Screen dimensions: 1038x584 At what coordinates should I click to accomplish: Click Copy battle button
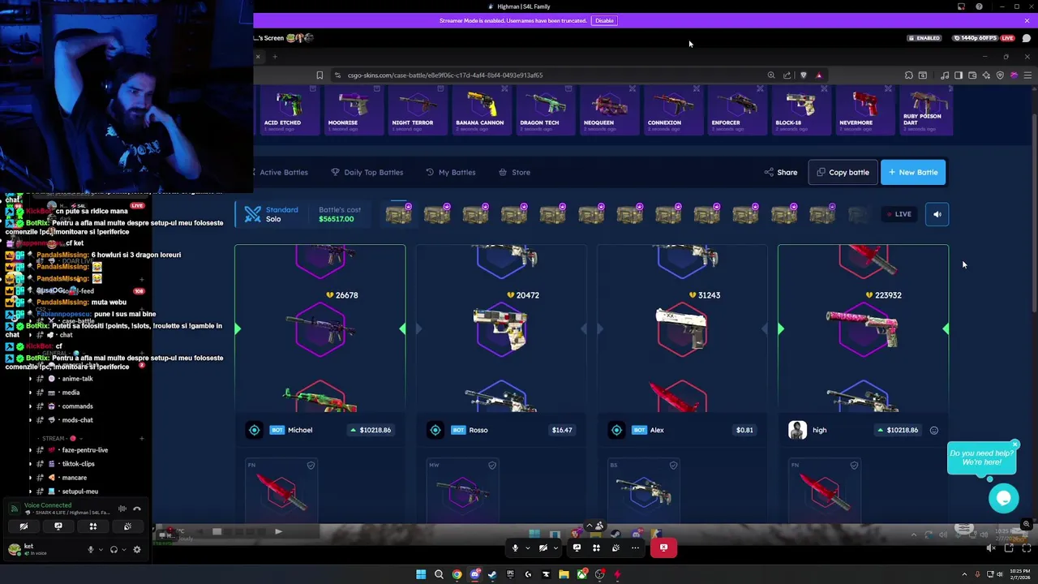pyautogui.click(x=843, y=172)
